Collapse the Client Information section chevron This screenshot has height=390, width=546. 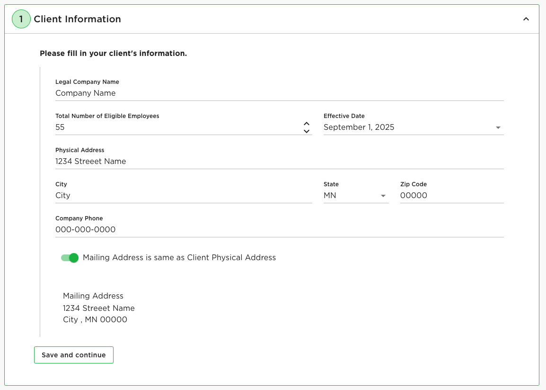526,19
